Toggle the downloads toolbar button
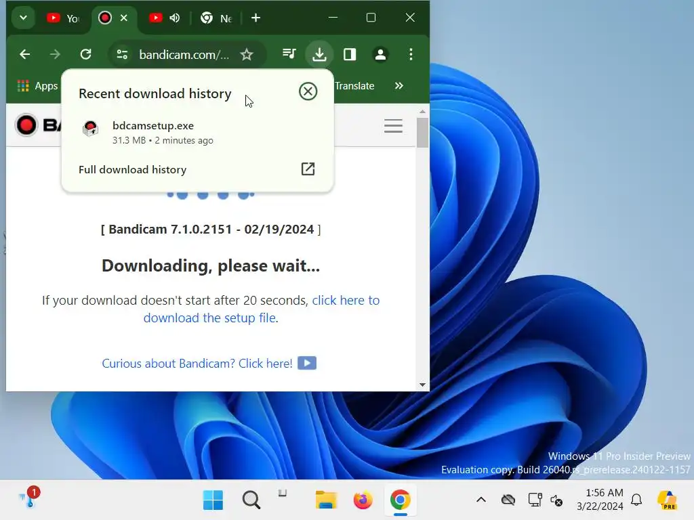This screenshot has height=520, width=694. coord(319,54)
